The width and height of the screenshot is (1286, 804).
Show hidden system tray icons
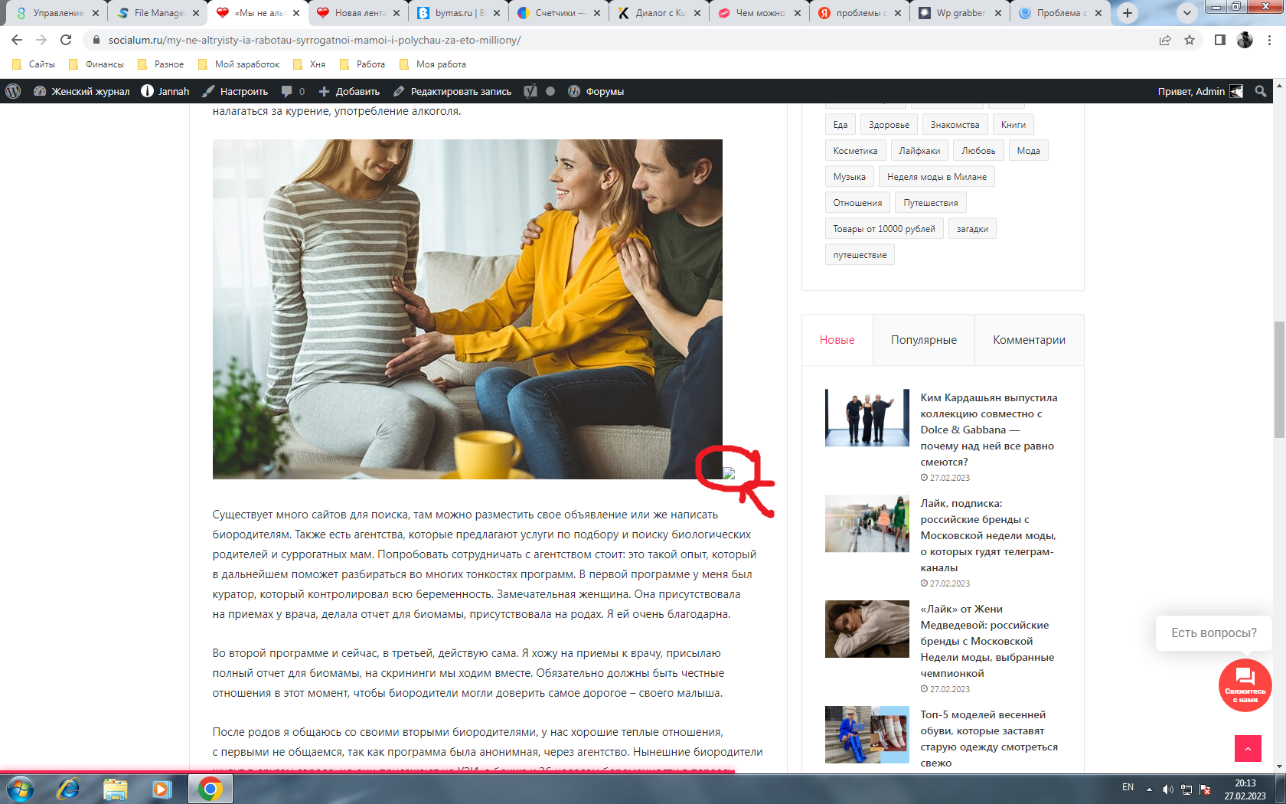[x=1149, y=789]
